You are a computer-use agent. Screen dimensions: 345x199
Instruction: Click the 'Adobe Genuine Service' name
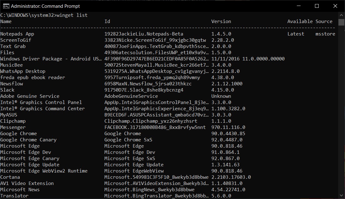pos(30,96)
